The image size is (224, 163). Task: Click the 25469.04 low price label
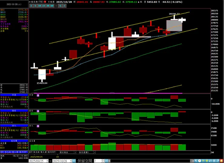pos(42,83)
